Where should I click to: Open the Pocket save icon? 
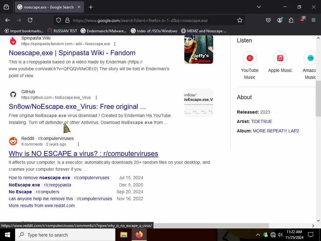pos(268,20)
